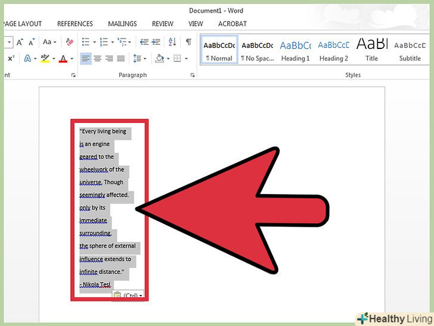Apply the Title style
434x326 pixels.
tap(372, 50)
